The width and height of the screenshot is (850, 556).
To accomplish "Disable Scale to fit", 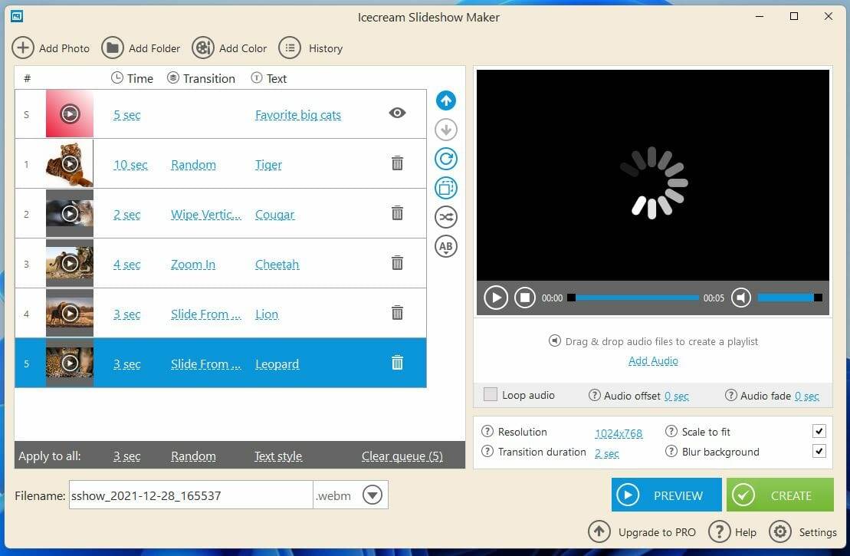I will tap(819, 431).
